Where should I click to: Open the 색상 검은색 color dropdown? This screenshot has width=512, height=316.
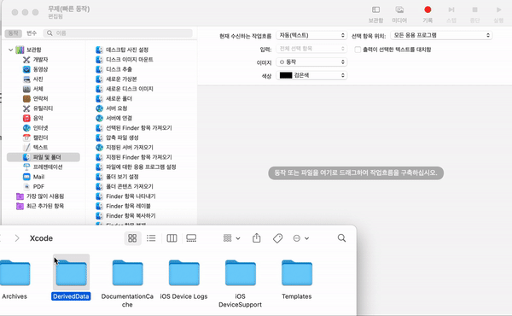[x=311, y=75]
